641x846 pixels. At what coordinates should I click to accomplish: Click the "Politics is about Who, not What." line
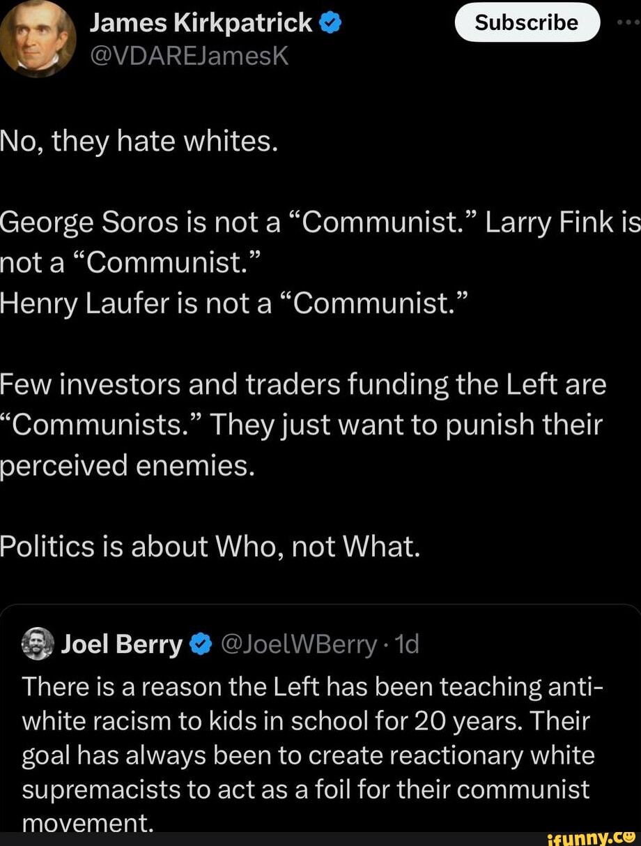(210, 546)
